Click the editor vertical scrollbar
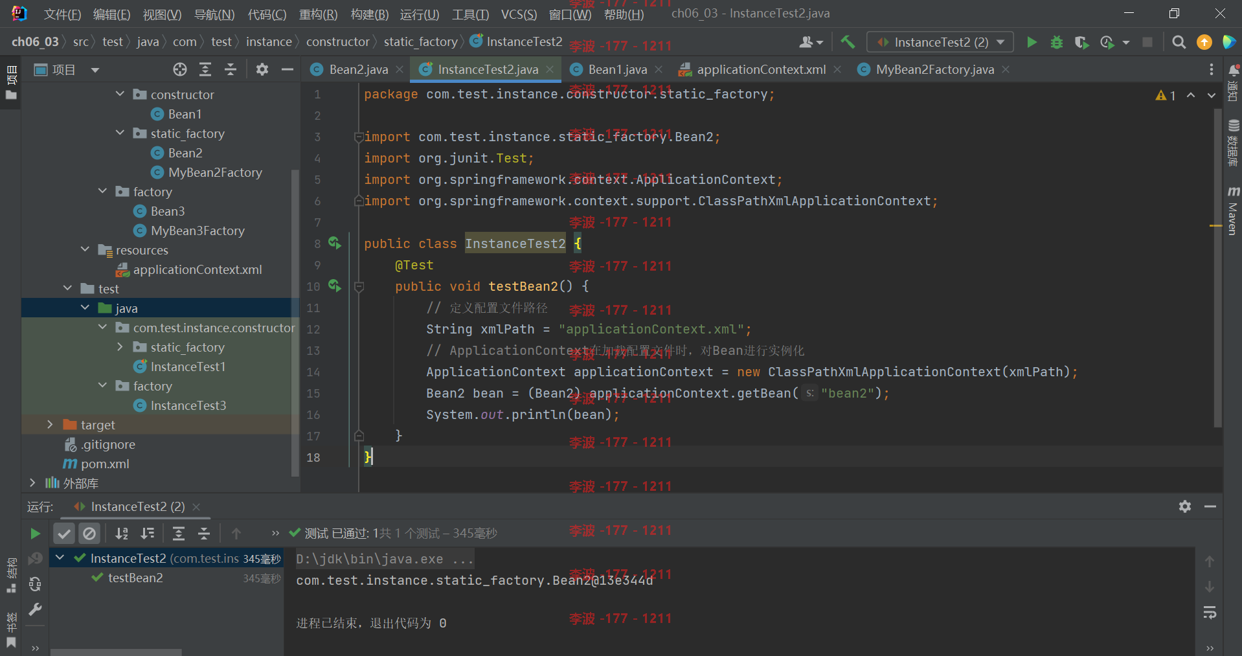Screen dimensions: 1242x656 click(x=1217, y=267)
